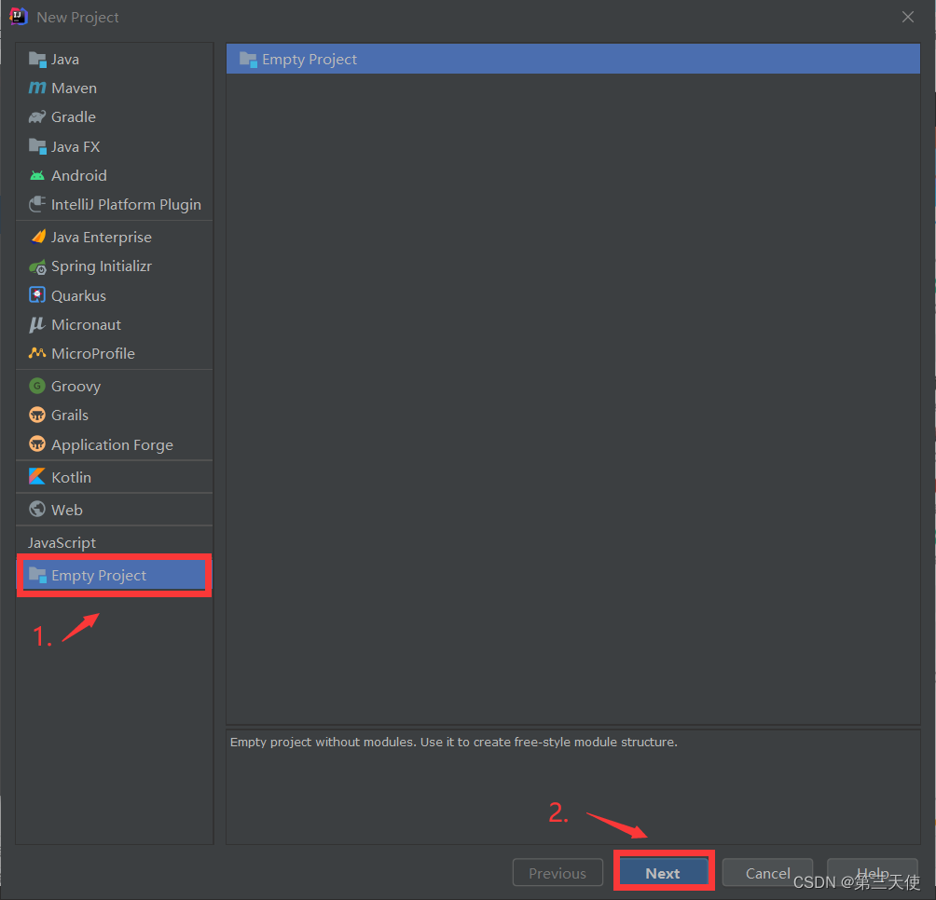The height and width of the screenshot is (900, 936).
Task: Select MicroProfile project type
Action: coord(114,353)
